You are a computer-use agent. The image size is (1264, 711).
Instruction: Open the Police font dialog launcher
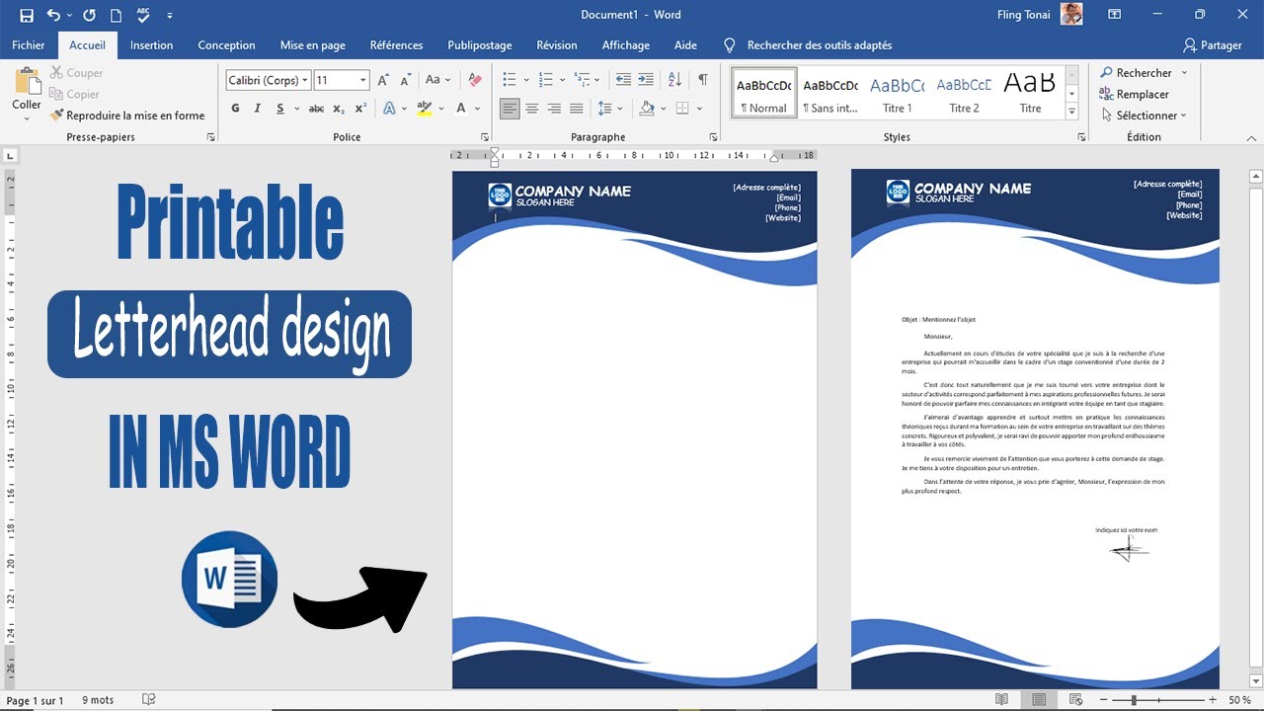[485, 137]
